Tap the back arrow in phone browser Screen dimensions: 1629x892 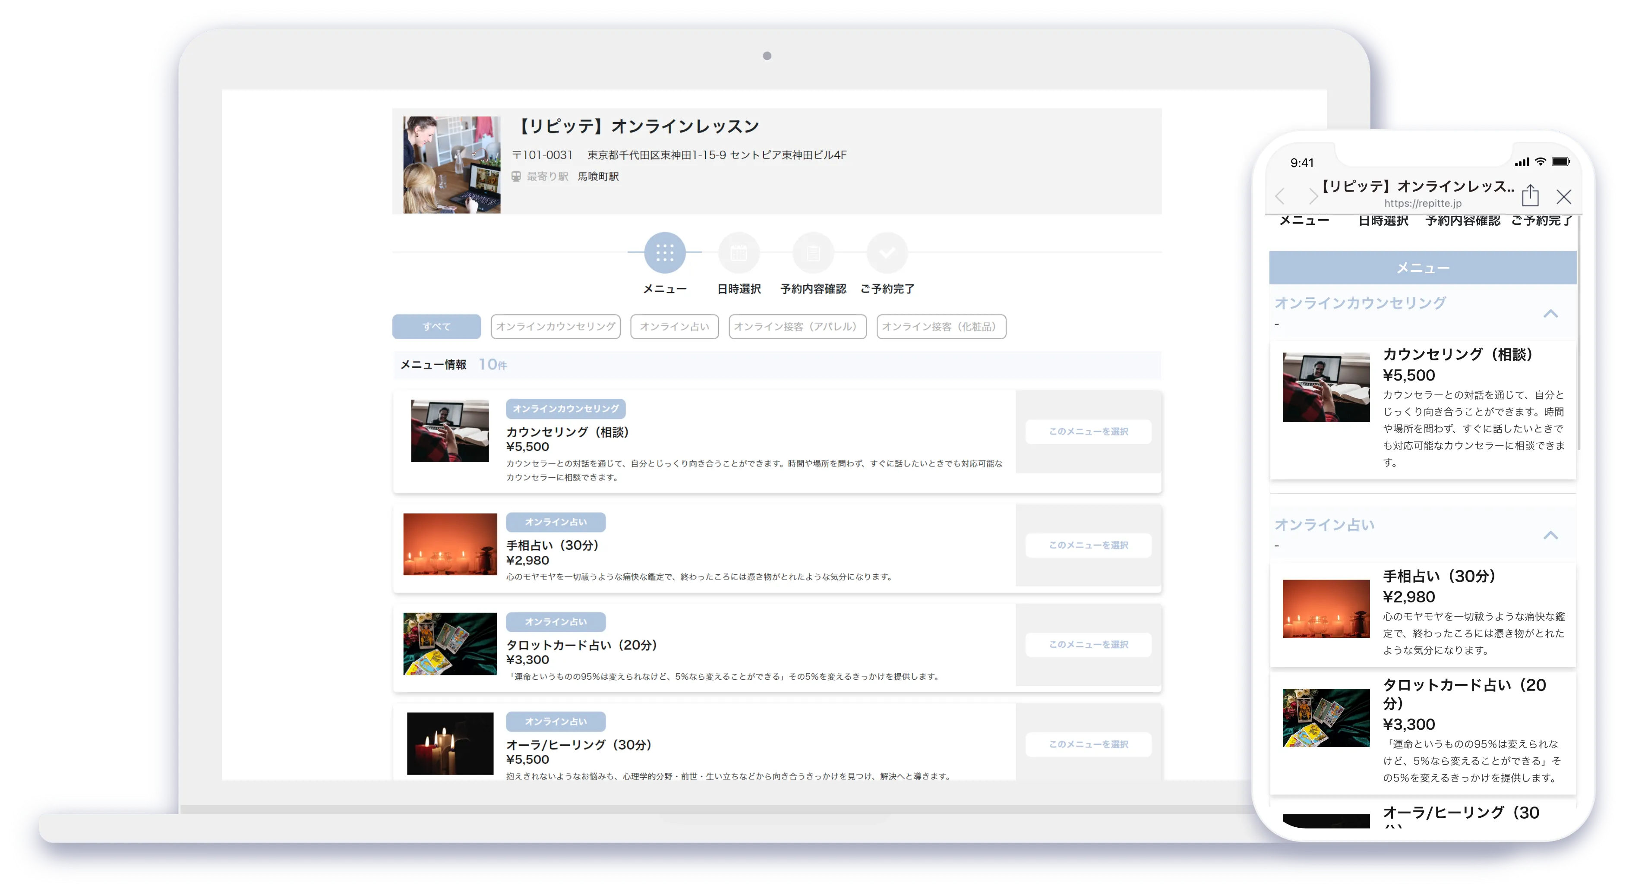pos(1281,197)
